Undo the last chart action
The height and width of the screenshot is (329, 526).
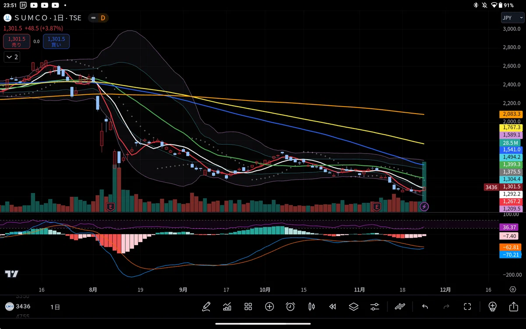click(425, 307)
